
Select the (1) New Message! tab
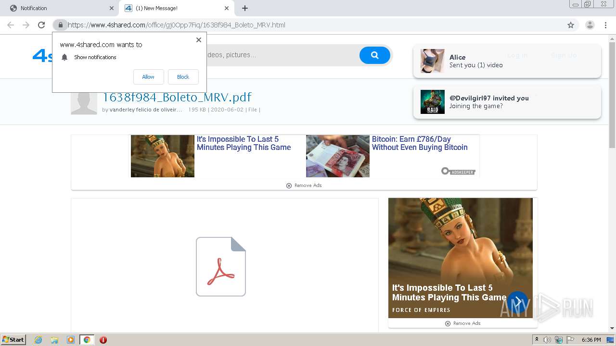(x=176, y=8)
